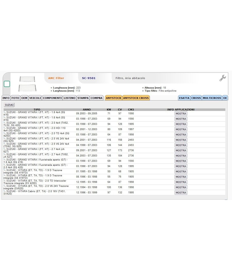
Task: Click MOSTRA for Grand Vitara 2.0 4x4 TA52
Action: click(181, 124)
